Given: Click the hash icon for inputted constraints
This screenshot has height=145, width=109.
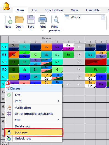Looking at the screenshot, I should [9, 114].
